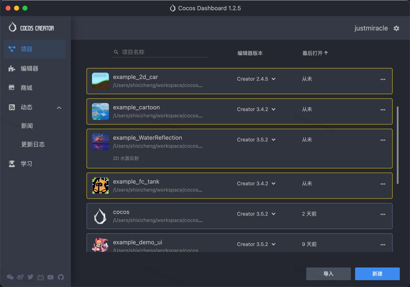The height and width of the screenshot is (287, 410).
Task: Collapse the 动态 submenu chevron
Action: [59, 108]
